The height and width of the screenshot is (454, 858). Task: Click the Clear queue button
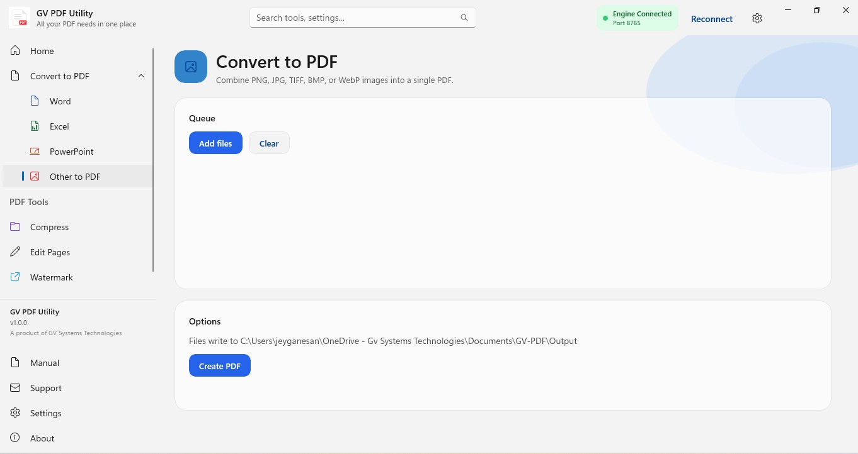(x=269, y=143)
